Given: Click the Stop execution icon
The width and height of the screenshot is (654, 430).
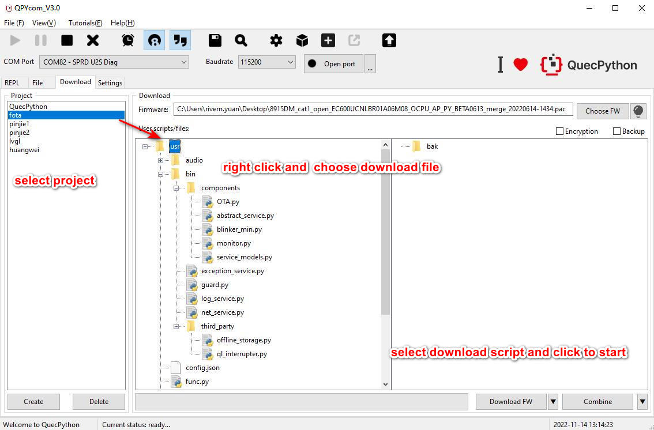Looking at the screenshot, I should coord(66,40).
